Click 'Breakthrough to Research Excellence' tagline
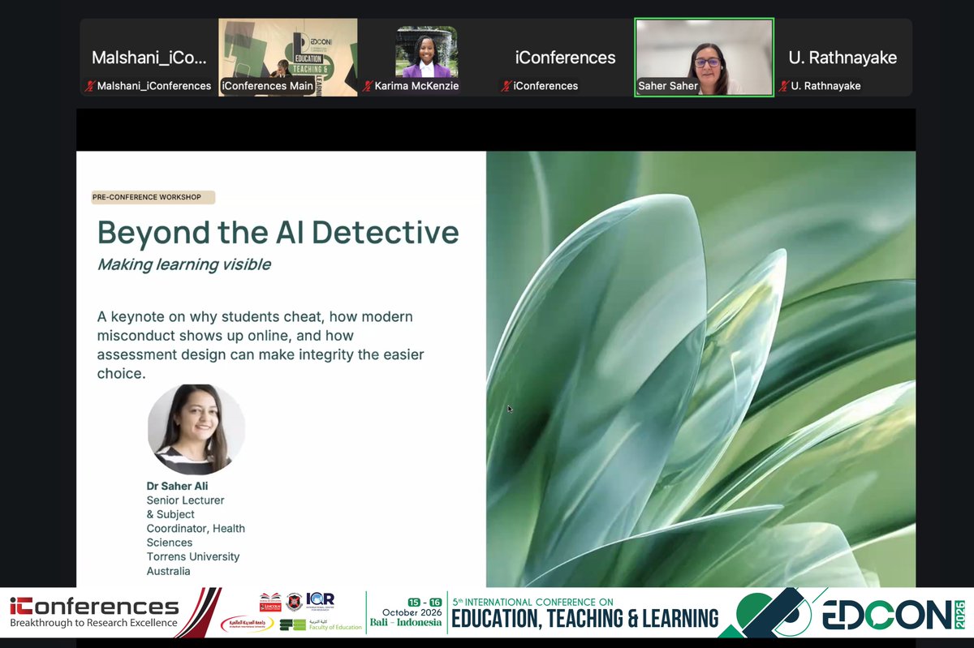 coord(93,623)
